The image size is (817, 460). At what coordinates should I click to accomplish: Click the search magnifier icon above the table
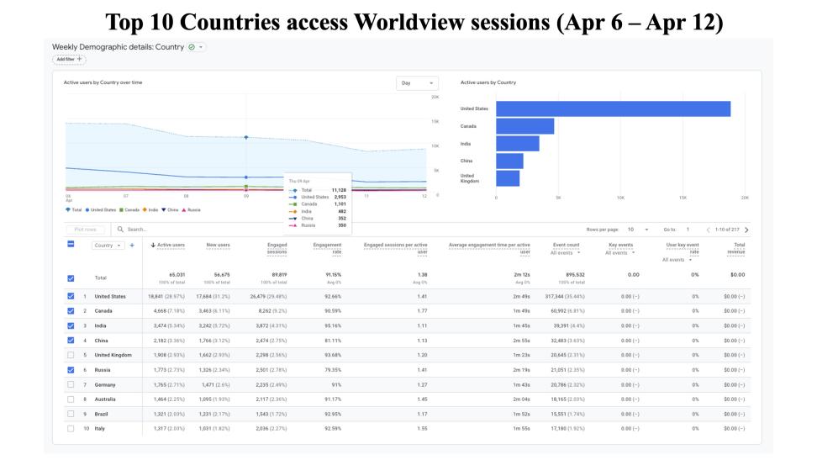[120, 229]
